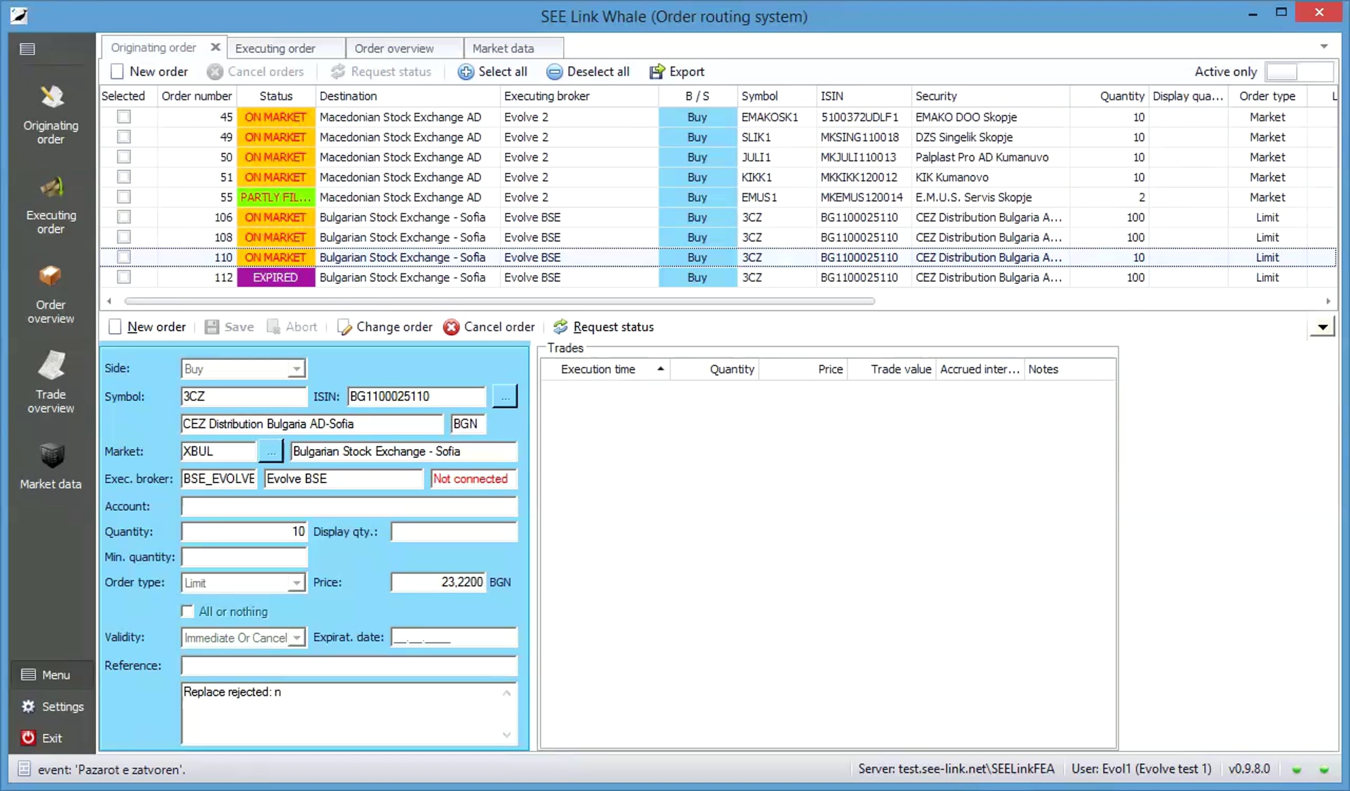
Task: Switch to the Market data tab
Action: [503, 48]
